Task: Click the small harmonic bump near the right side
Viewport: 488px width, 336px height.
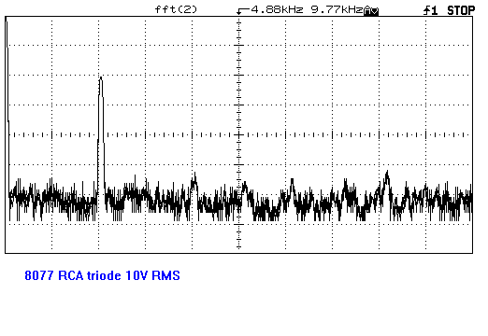Action: click(x=387, y=177)
